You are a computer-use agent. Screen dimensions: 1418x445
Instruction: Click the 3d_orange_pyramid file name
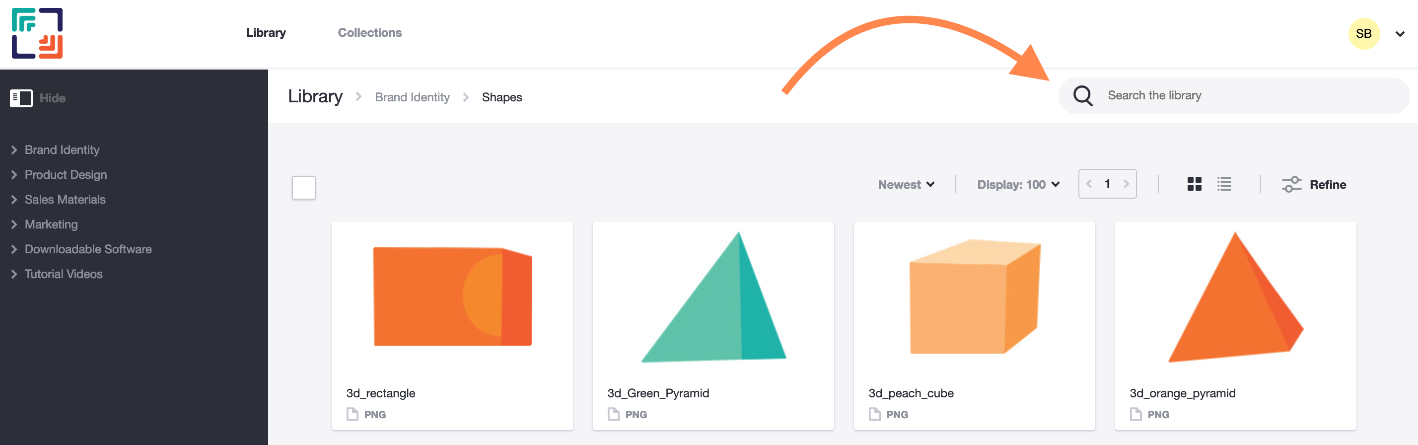(1182, 393)
